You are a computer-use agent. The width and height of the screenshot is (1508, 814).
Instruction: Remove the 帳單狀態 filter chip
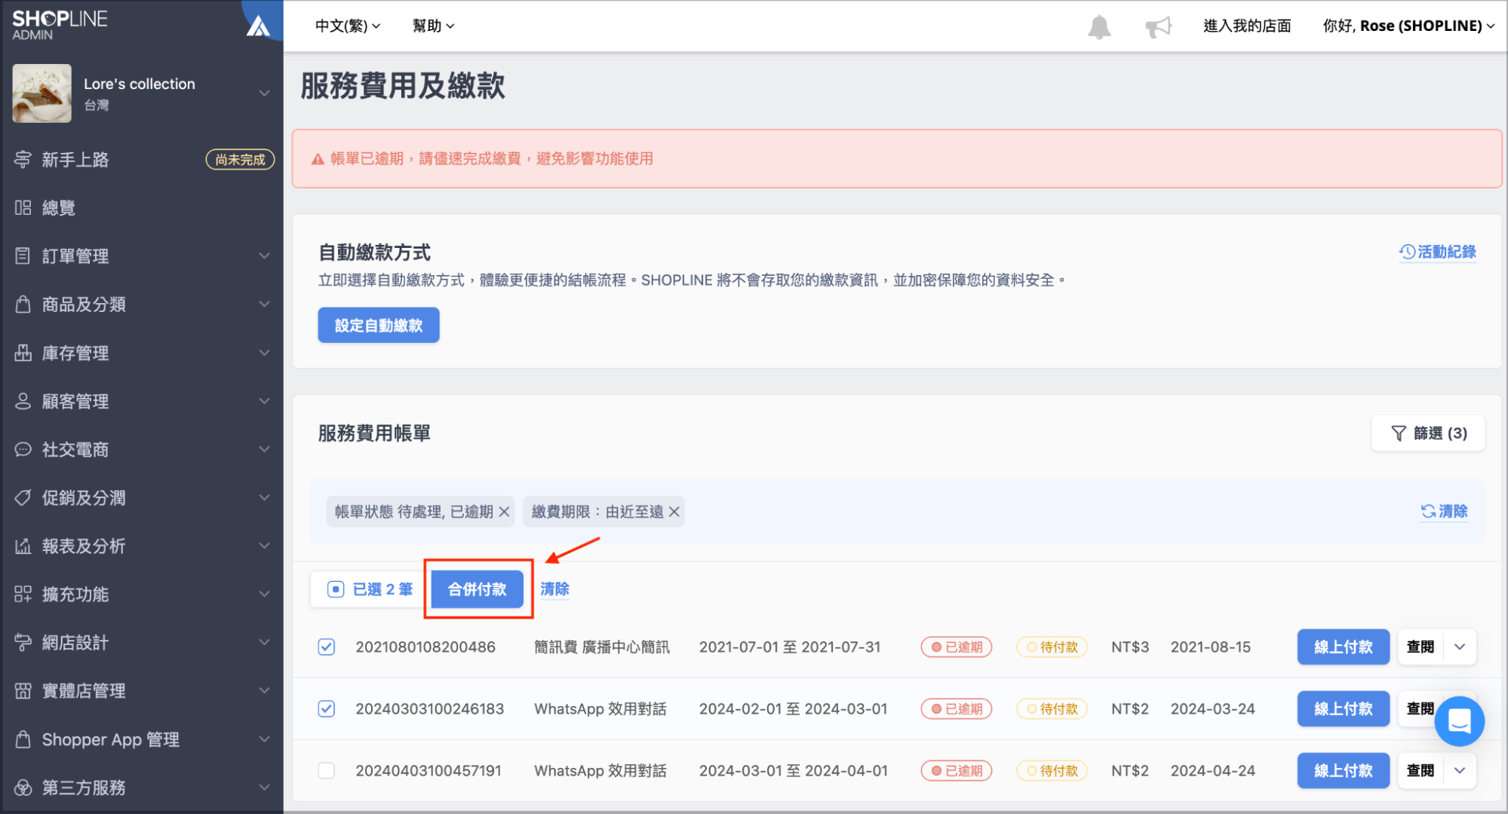click(504, 512)
